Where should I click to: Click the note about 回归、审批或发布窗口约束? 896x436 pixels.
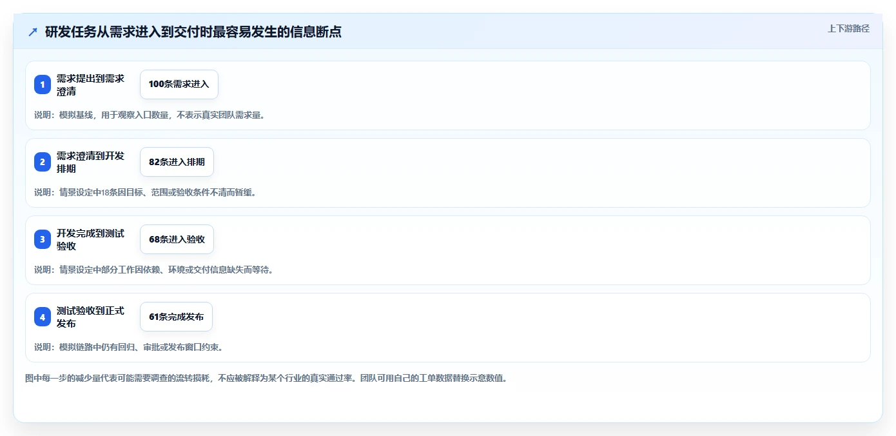pos(128,347)
